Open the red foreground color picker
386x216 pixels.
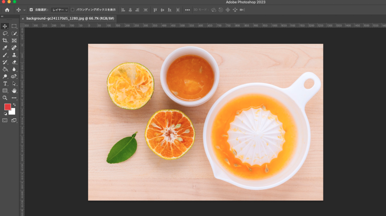[7, 106]
